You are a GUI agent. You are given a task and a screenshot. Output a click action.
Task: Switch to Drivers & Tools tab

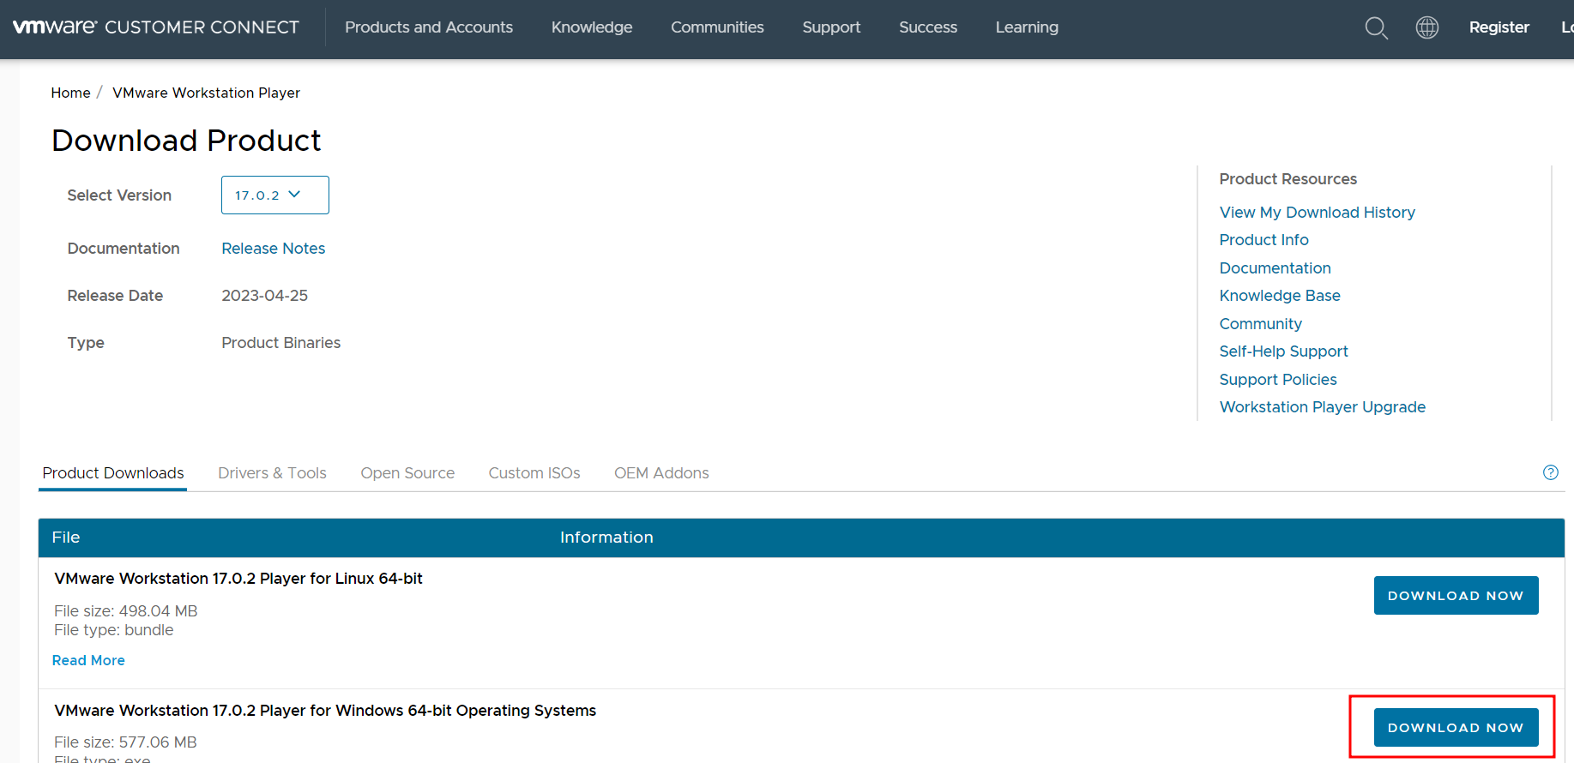click(272, 473)
